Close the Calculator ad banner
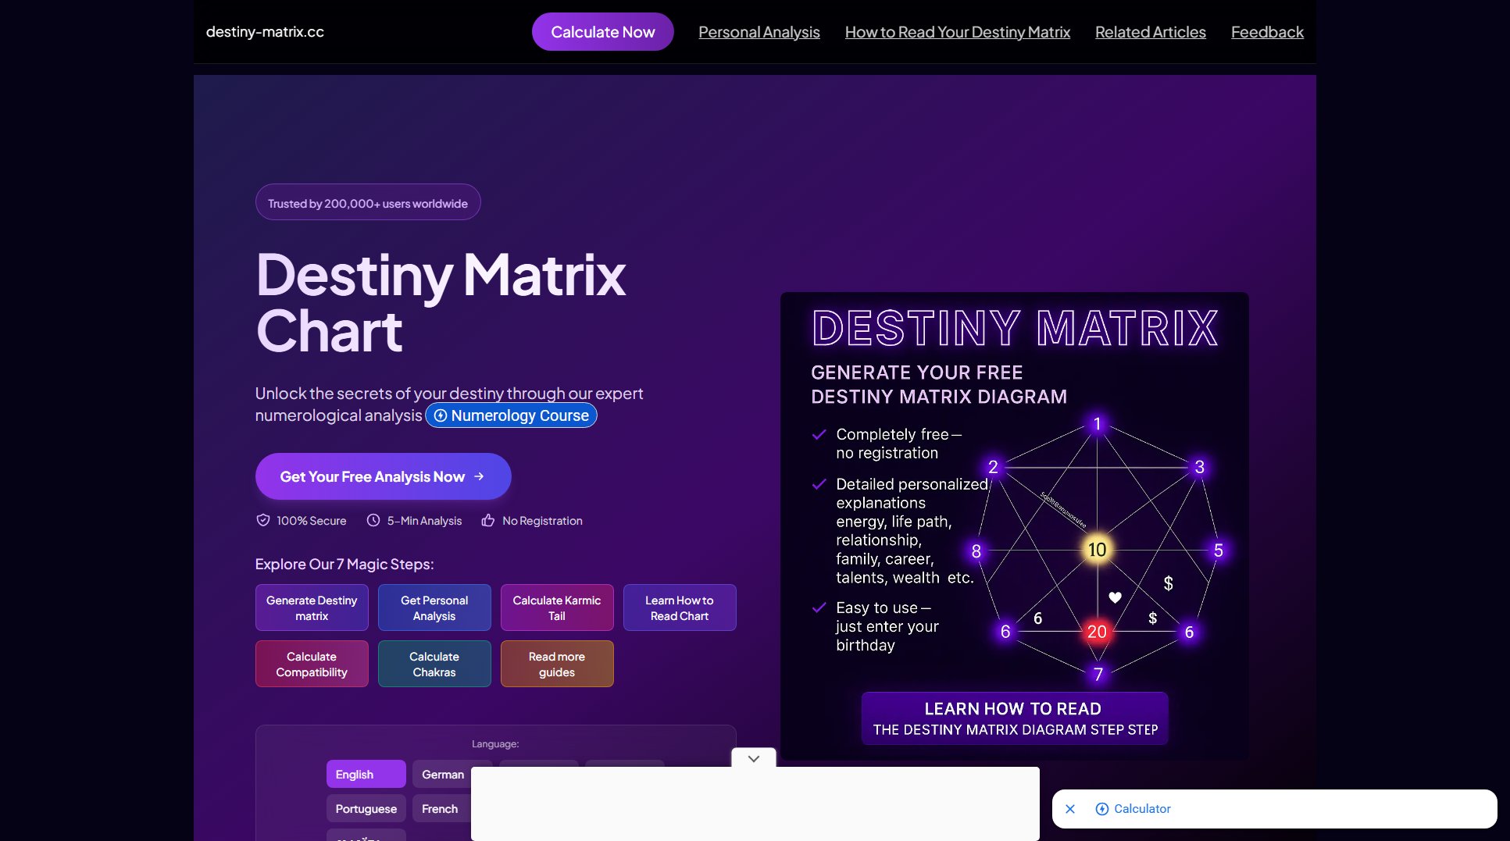1510x841 pixels. click(x=1070, y=809)
